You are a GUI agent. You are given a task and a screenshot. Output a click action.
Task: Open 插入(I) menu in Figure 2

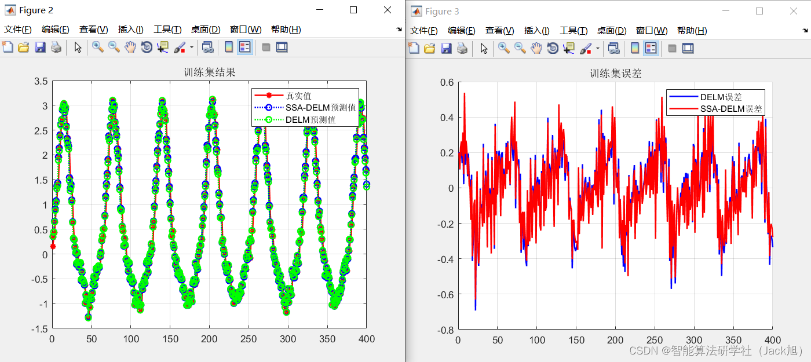[131, 30]
